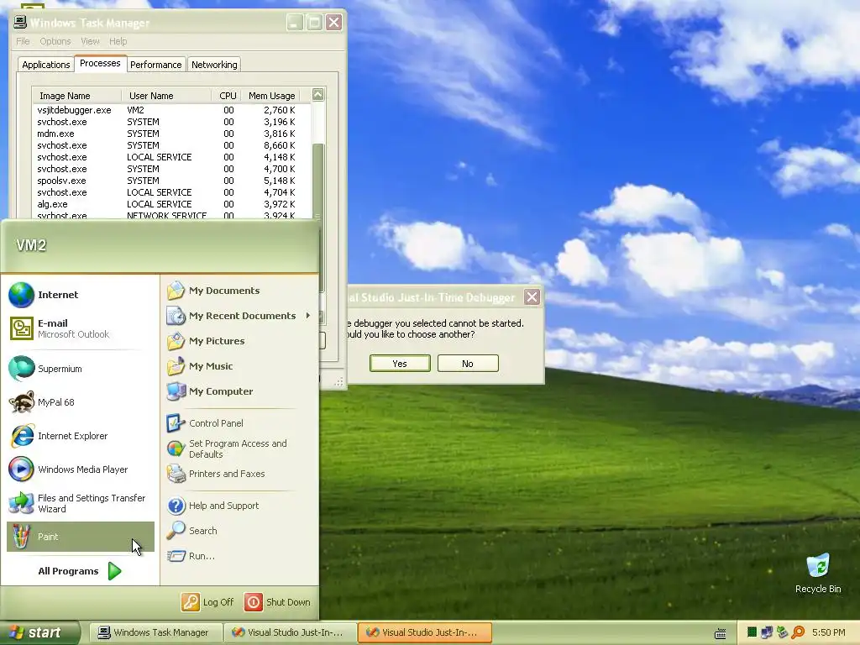Open Files and Settings Transfer Wizard

pos(80,503)
